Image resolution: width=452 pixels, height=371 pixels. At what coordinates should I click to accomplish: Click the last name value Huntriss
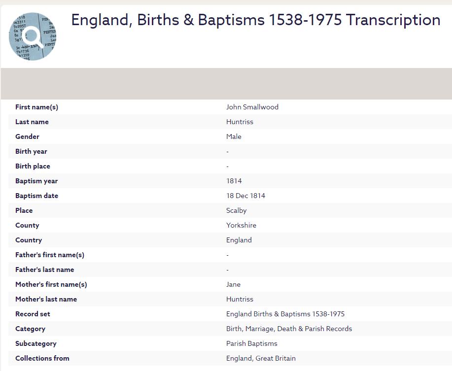tap(240, 122)
